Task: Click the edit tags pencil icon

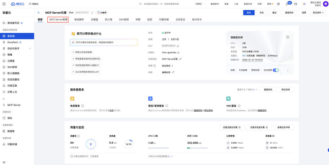Action: tap(173, 72)
